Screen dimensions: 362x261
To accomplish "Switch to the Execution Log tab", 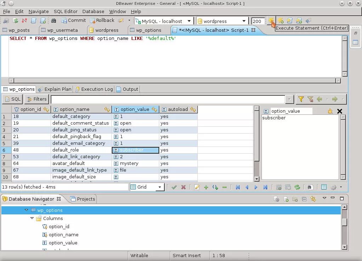I will (94, 89).
